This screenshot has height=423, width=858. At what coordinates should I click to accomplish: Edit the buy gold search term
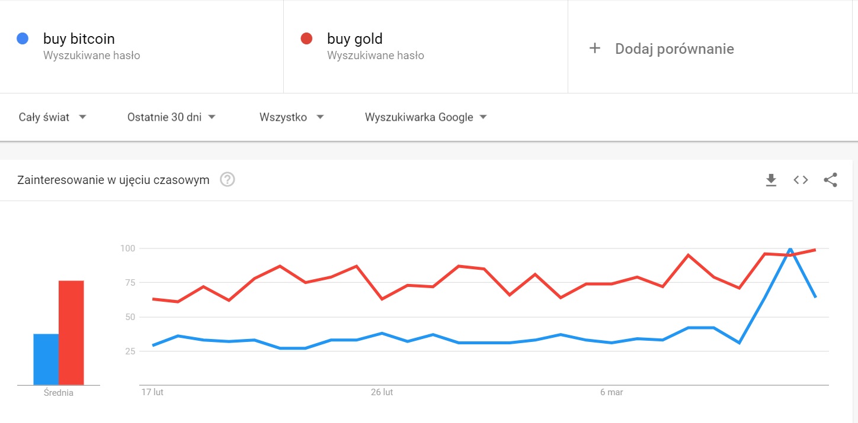tap(354, 39)
